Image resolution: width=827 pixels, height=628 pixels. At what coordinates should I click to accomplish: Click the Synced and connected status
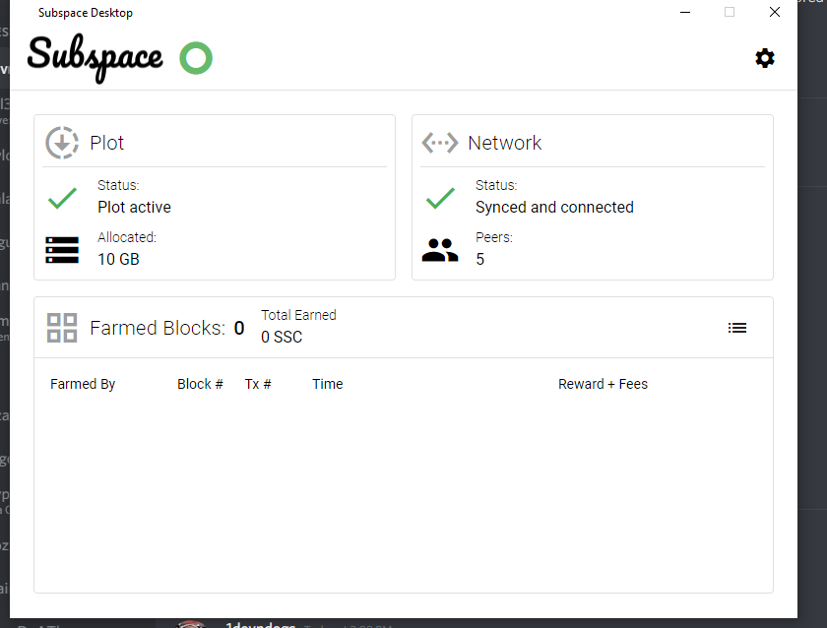pyautogui.click(x=554, y=207)
